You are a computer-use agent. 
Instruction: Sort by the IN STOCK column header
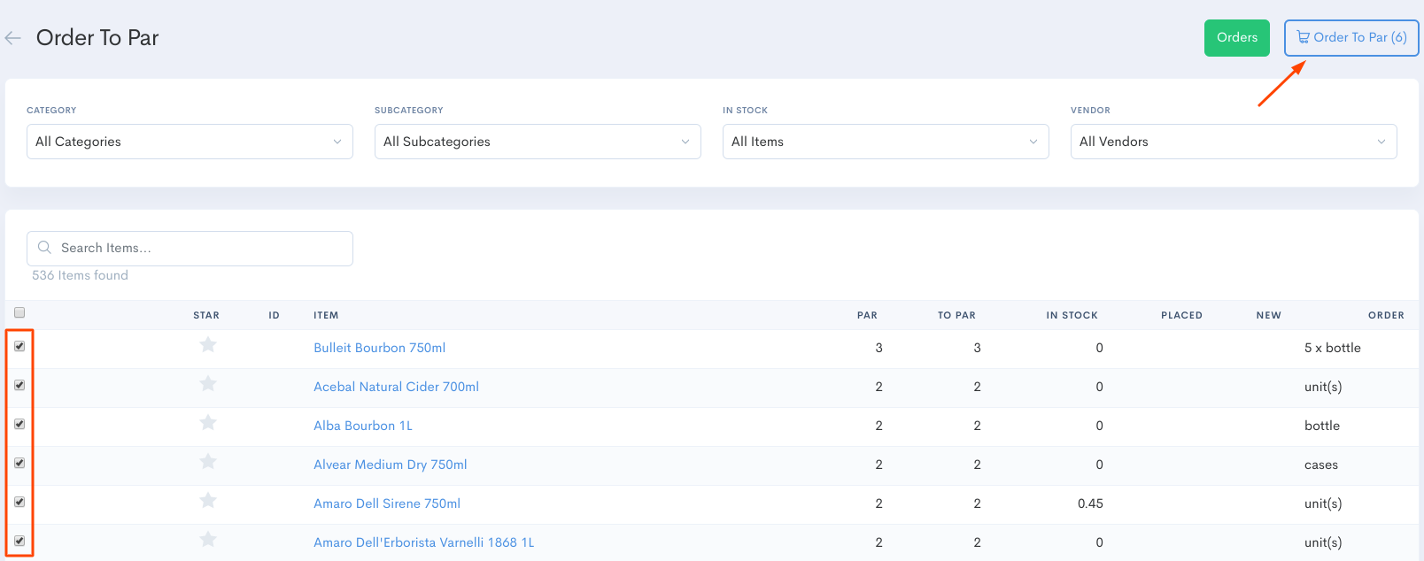pos(1072,315)
